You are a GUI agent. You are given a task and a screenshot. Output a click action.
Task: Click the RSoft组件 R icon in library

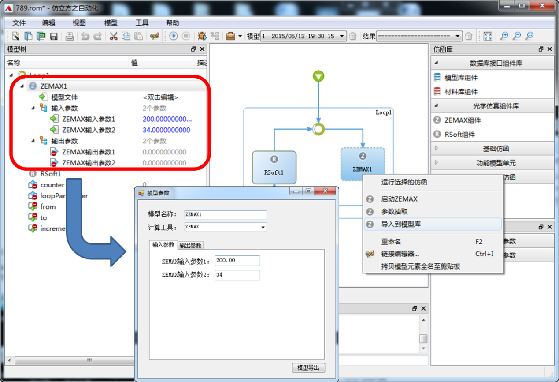point(437,134)
